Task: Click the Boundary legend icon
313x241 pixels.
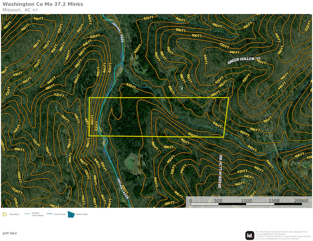Action: (x=5, y=214)
